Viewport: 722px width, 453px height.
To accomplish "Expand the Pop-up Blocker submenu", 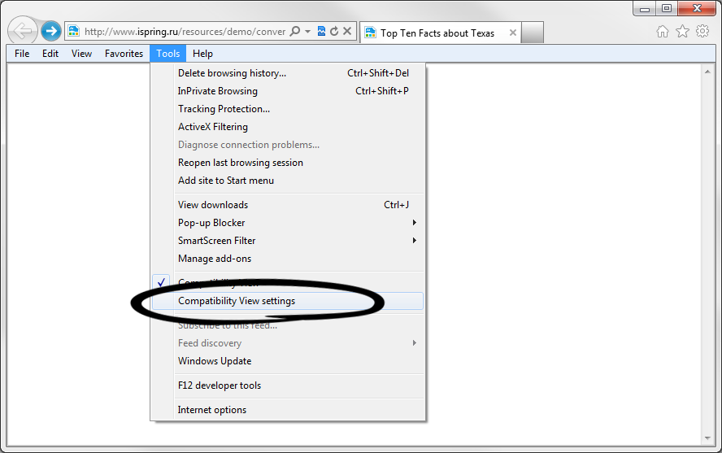I will (x=288, y=223).
